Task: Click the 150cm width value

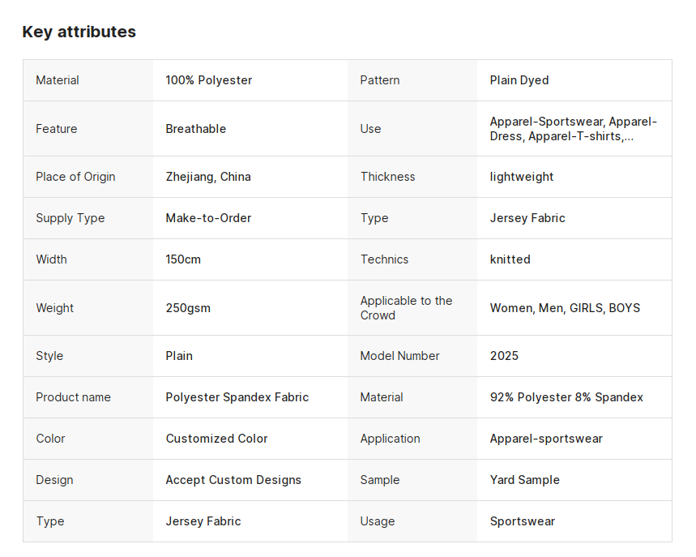Action: point(183,259)
